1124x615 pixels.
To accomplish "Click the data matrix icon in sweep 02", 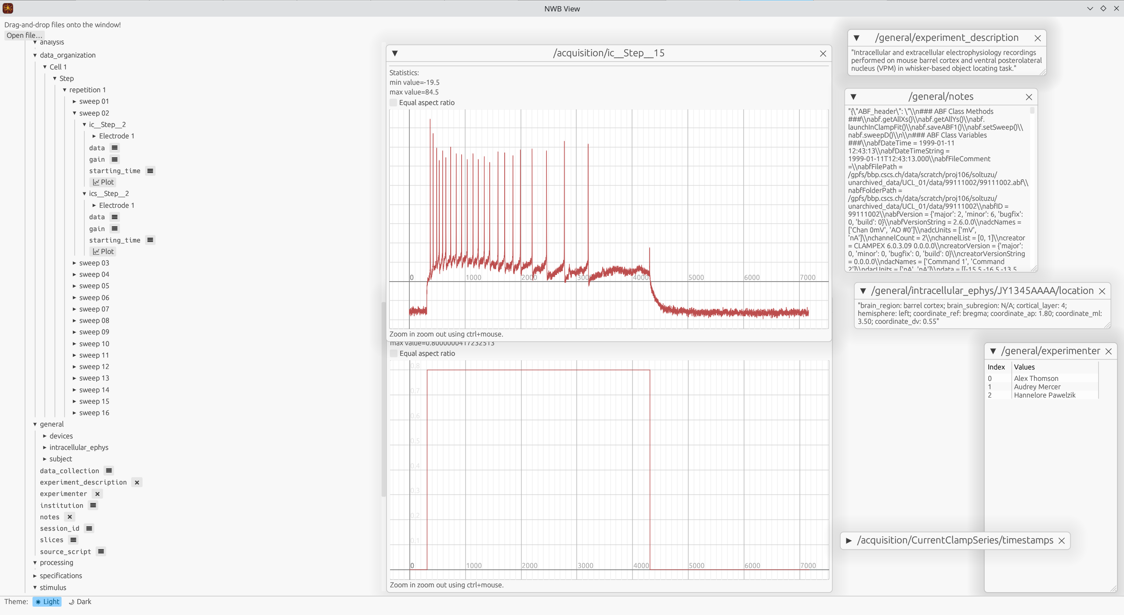I will click(114, 147).
